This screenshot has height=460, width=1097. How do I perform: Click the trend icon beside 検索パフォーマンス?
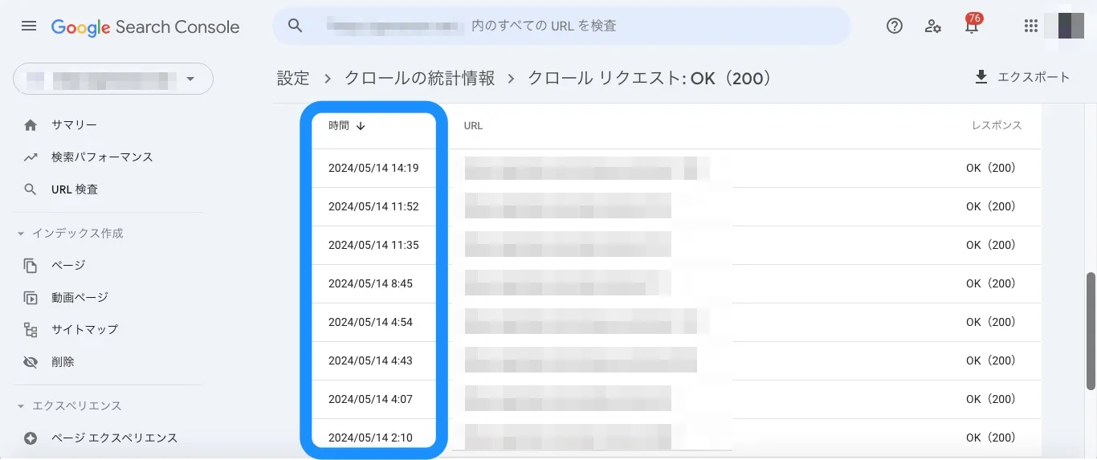pyautogui.click(x=31, y=157)
